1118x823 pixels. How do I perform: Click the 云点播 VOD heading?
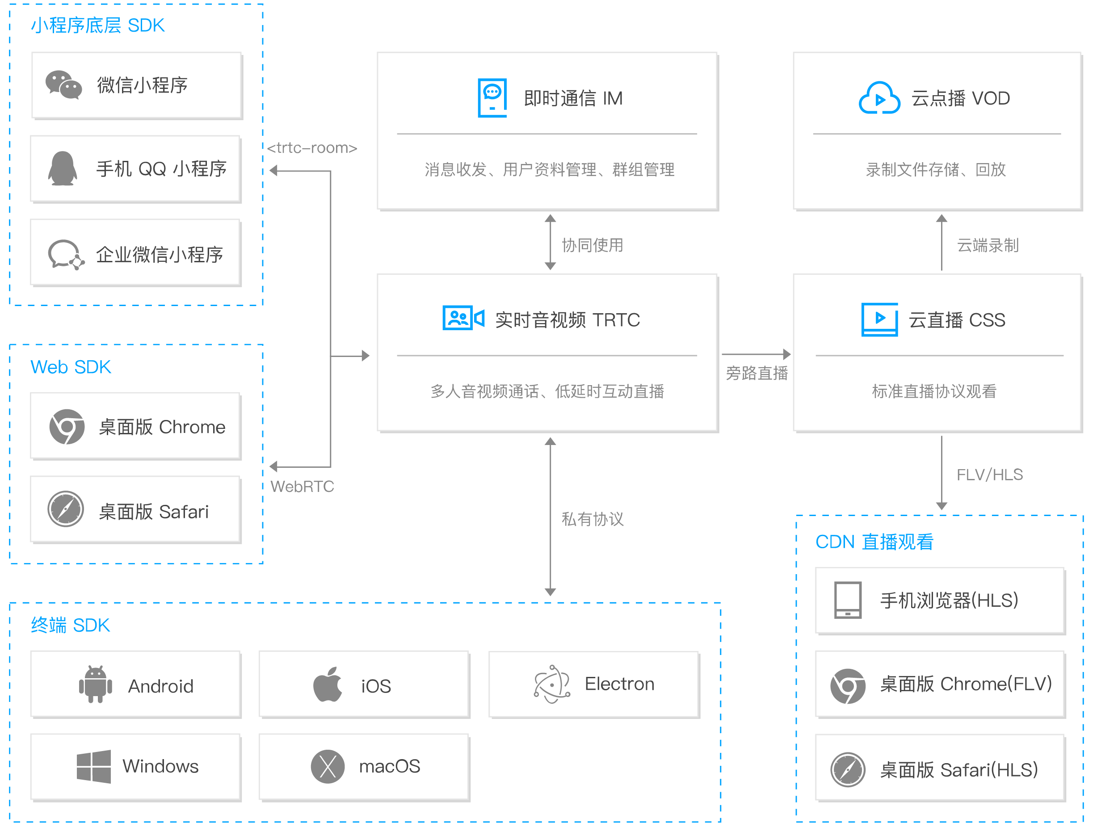coord(961,98)
